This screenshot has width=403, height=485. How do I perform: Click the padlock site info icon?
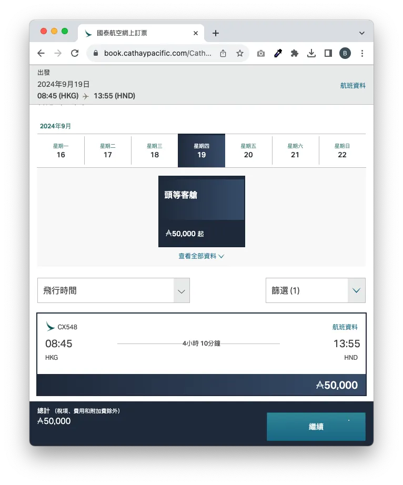[96, 53]
